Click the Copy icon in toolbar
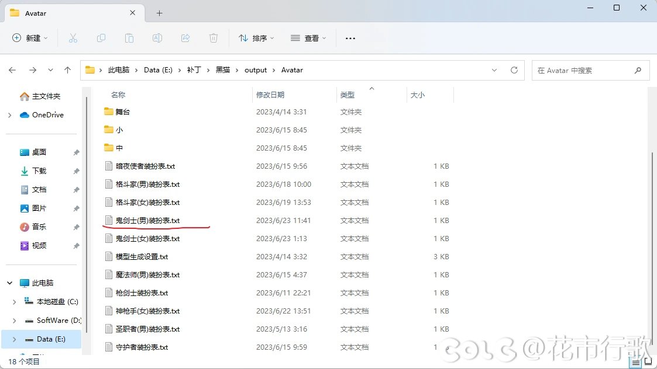This screenshot has width=657, height=369. (x=101, y=38)
